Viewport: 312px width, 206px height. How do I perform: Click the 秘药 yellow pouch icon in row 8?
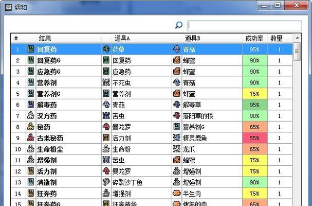[31, 127]
